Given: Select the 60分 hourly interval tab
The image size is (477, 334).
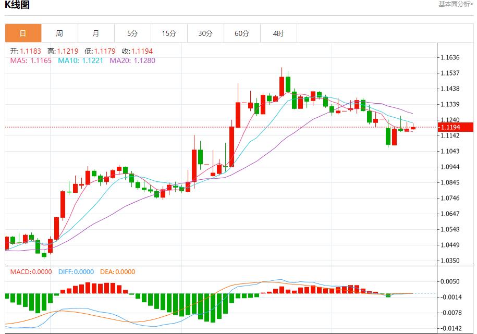Looking at the screenshot, I should click(x=242, y=32).
